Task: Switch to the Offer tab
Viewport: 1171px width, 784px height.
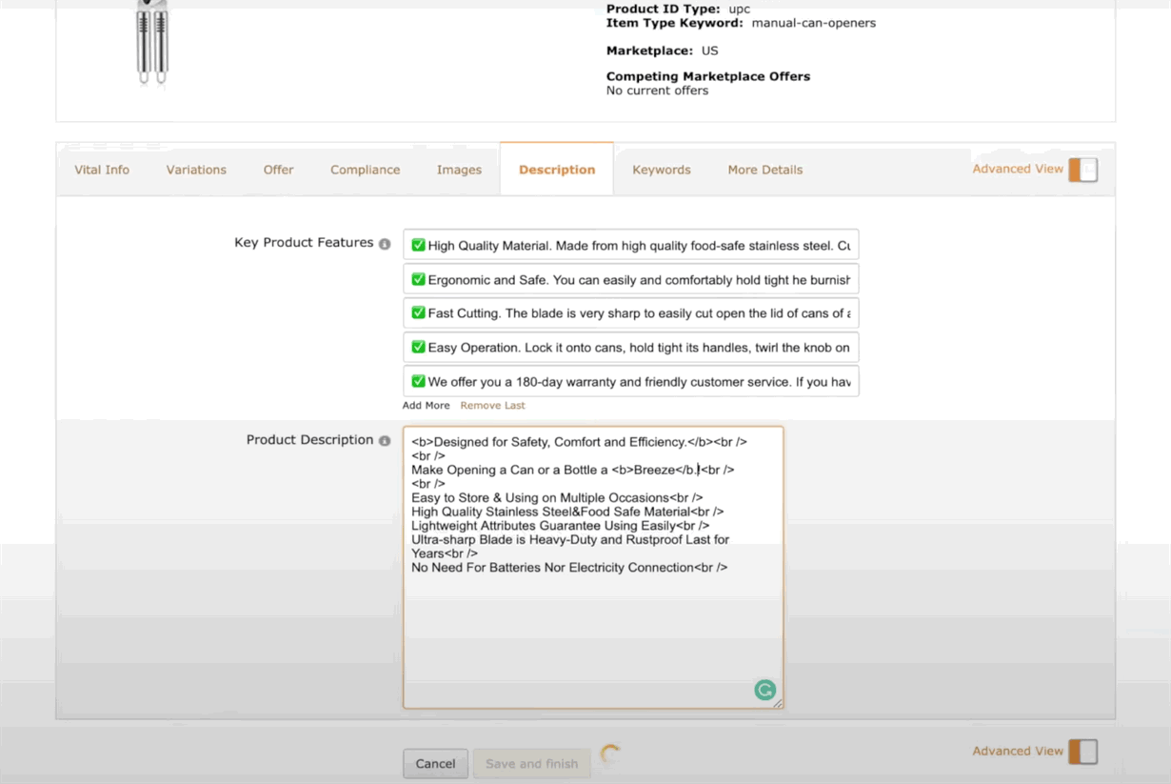Action: click(278, 170)
